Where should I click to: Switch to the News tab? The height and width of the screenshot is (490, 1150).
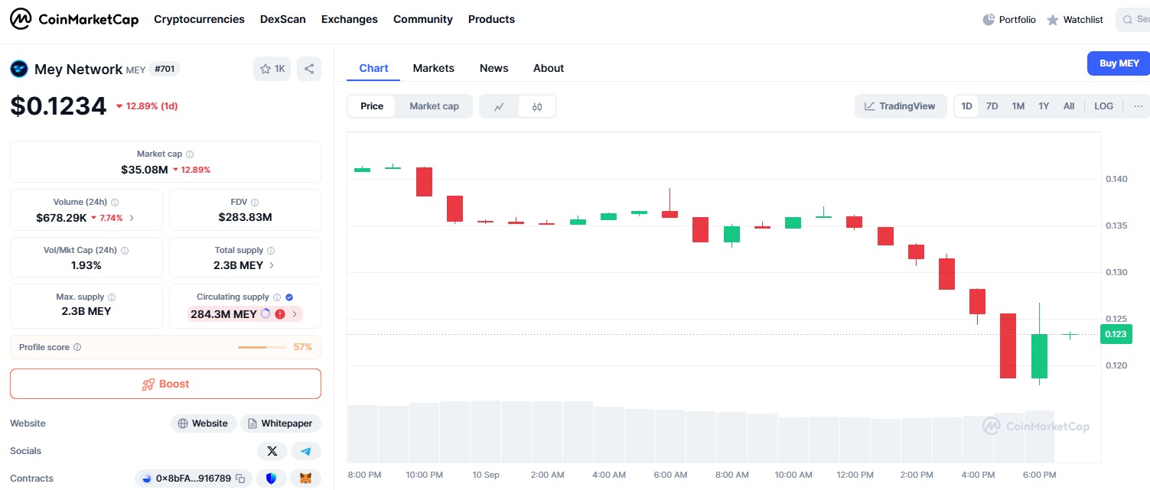[494, 68]
